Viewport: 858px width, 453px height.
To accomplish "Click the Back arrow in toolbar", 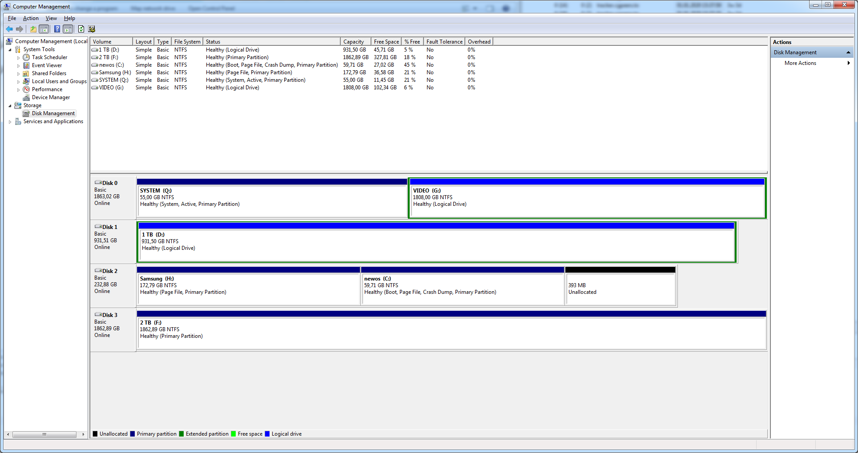I will [9, 29].
